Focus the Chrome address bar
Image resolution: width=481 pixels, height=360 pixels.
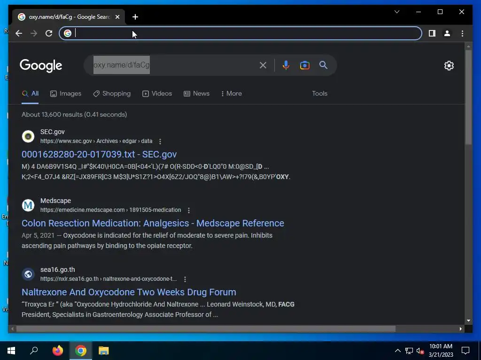[x=240, y=33]
